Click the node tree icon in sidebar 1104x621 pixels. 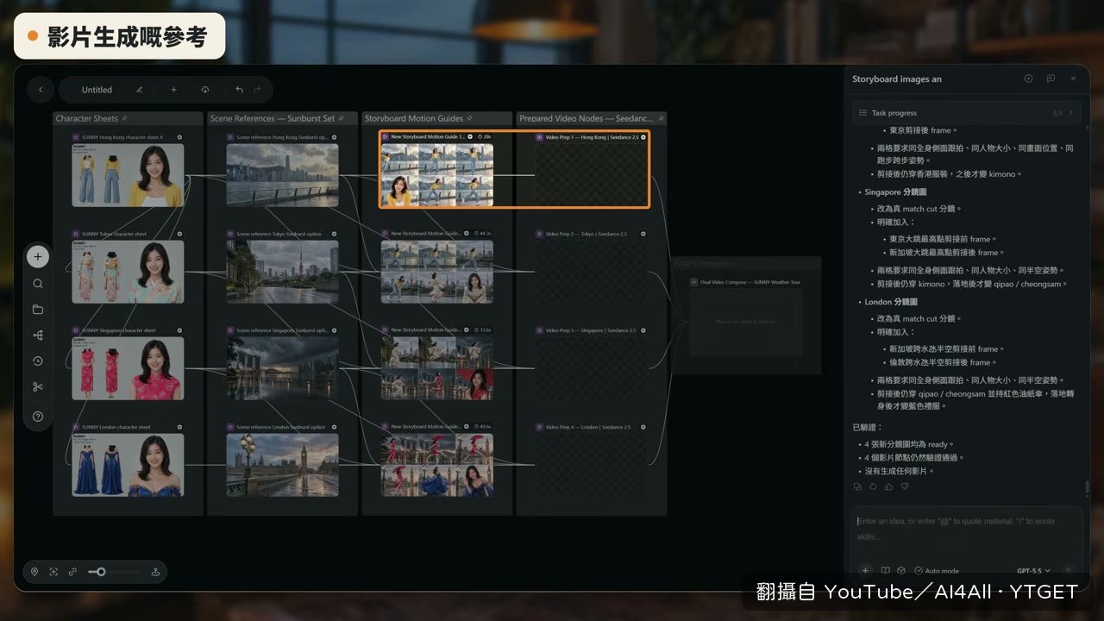[38, 336]
